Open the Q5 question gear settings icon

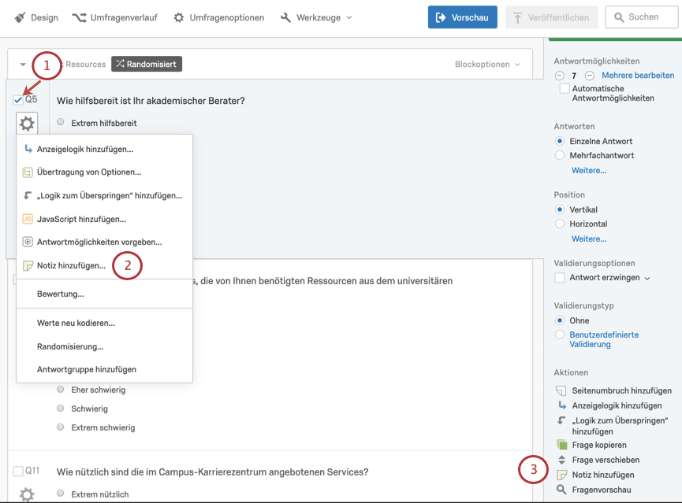pos(27,124)
